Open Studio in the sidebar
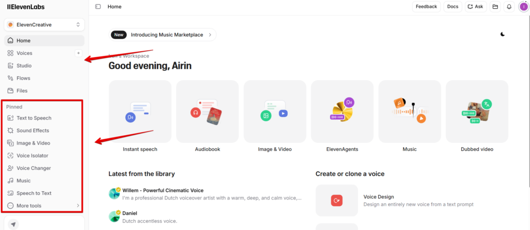 [x=45, y=66]
